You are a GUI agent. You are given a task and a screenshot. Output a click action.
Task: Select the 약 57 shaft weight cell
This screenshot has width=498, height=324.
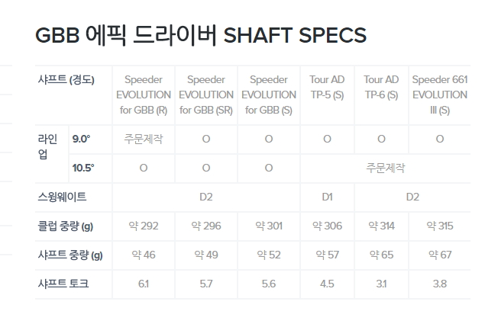[327, 255]
